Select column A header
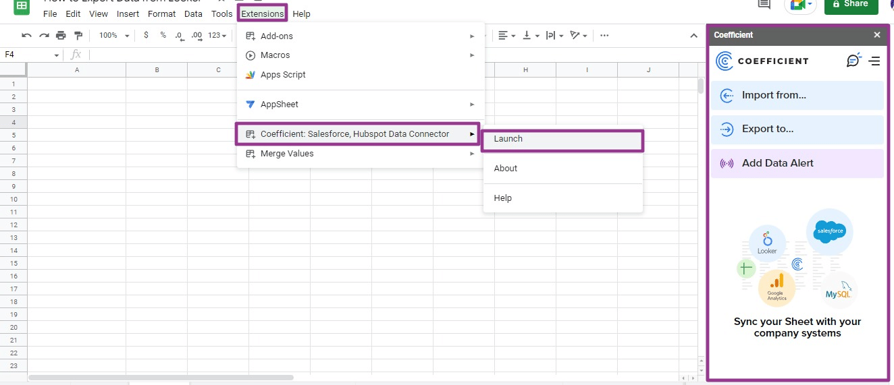 click(77, 70)
